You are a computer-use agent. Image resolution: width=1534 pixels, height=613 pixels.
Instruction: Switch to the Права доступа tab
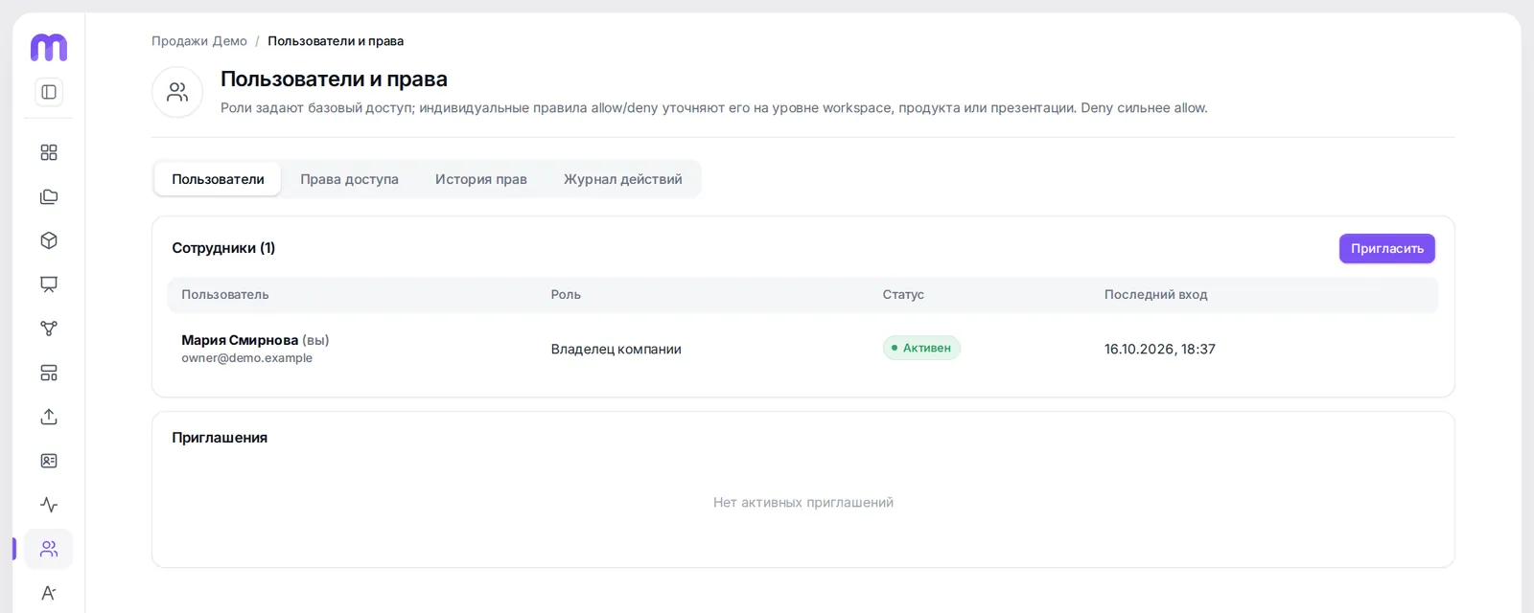[349, 179]
